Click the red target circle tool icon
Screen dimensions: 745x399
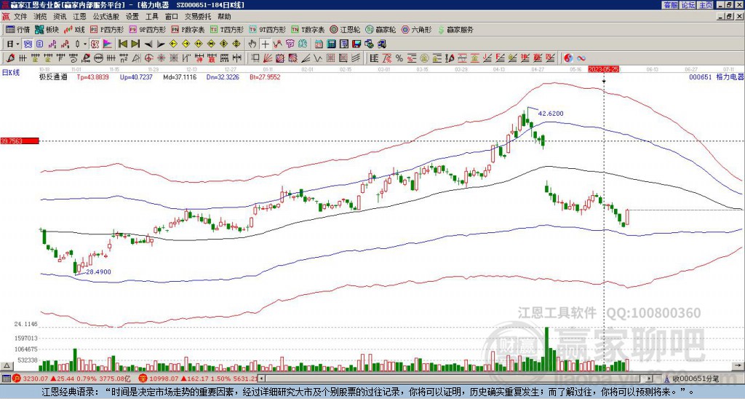tap(148, 58)
